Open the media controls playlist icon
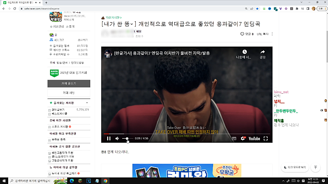328x184 pixels. pyautogui.click(x=302, y=9)
